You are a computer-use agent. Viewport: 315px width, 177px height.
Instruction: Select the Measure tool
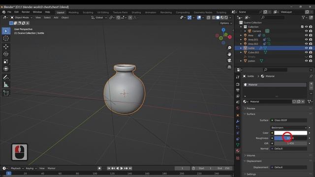[6, 85]
